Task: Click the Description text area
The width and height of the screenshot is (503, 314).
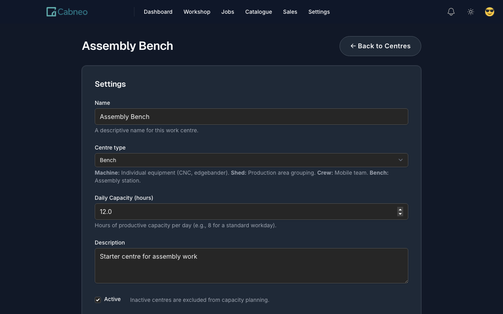Action: click(251, 265)
